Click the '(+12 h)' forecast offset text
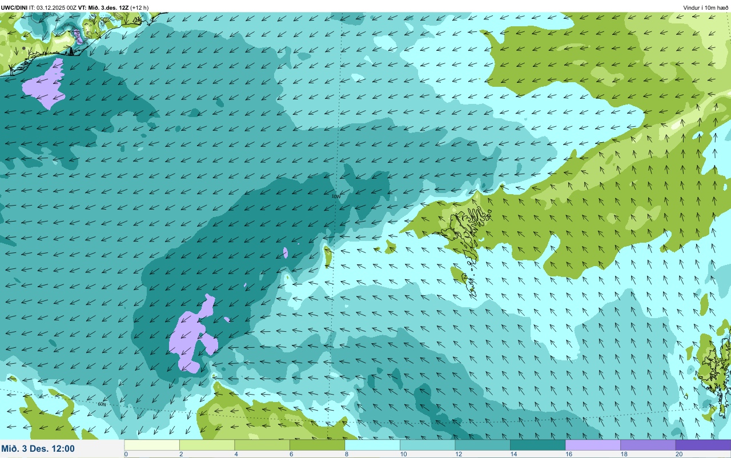The width and height of the screenshot is (731, 458). pos(139,7)
